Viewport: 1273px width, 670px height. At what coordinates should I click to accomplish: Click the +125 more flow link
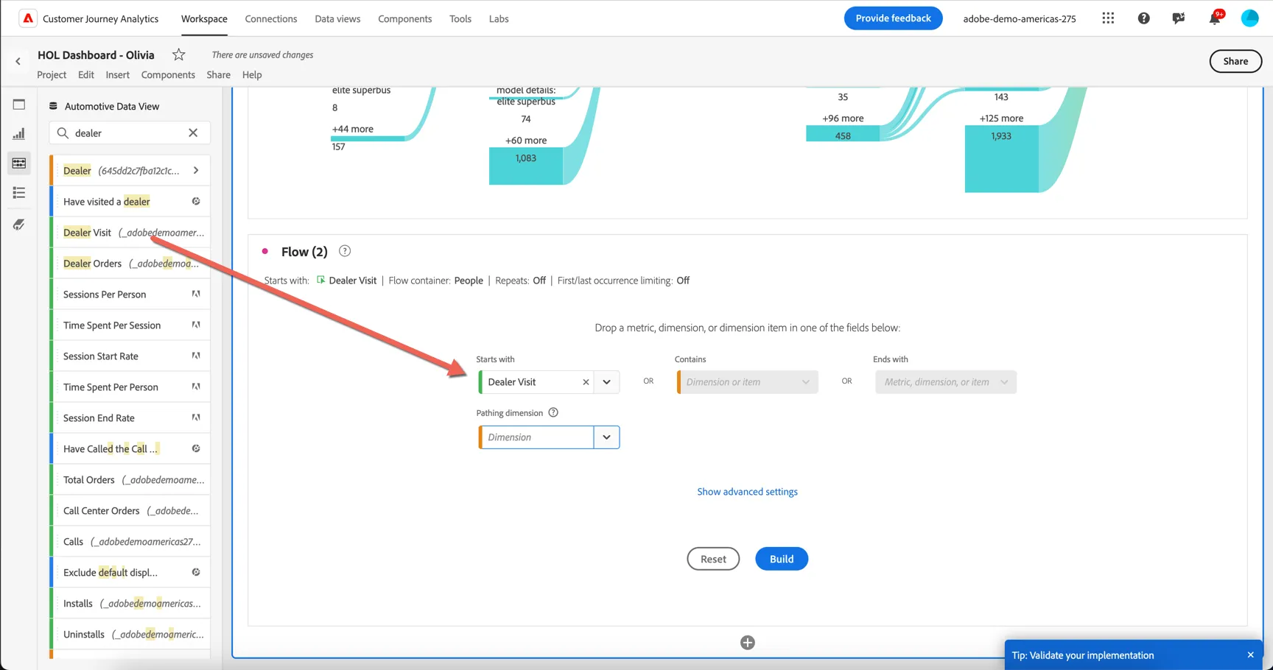[1001, 118]
